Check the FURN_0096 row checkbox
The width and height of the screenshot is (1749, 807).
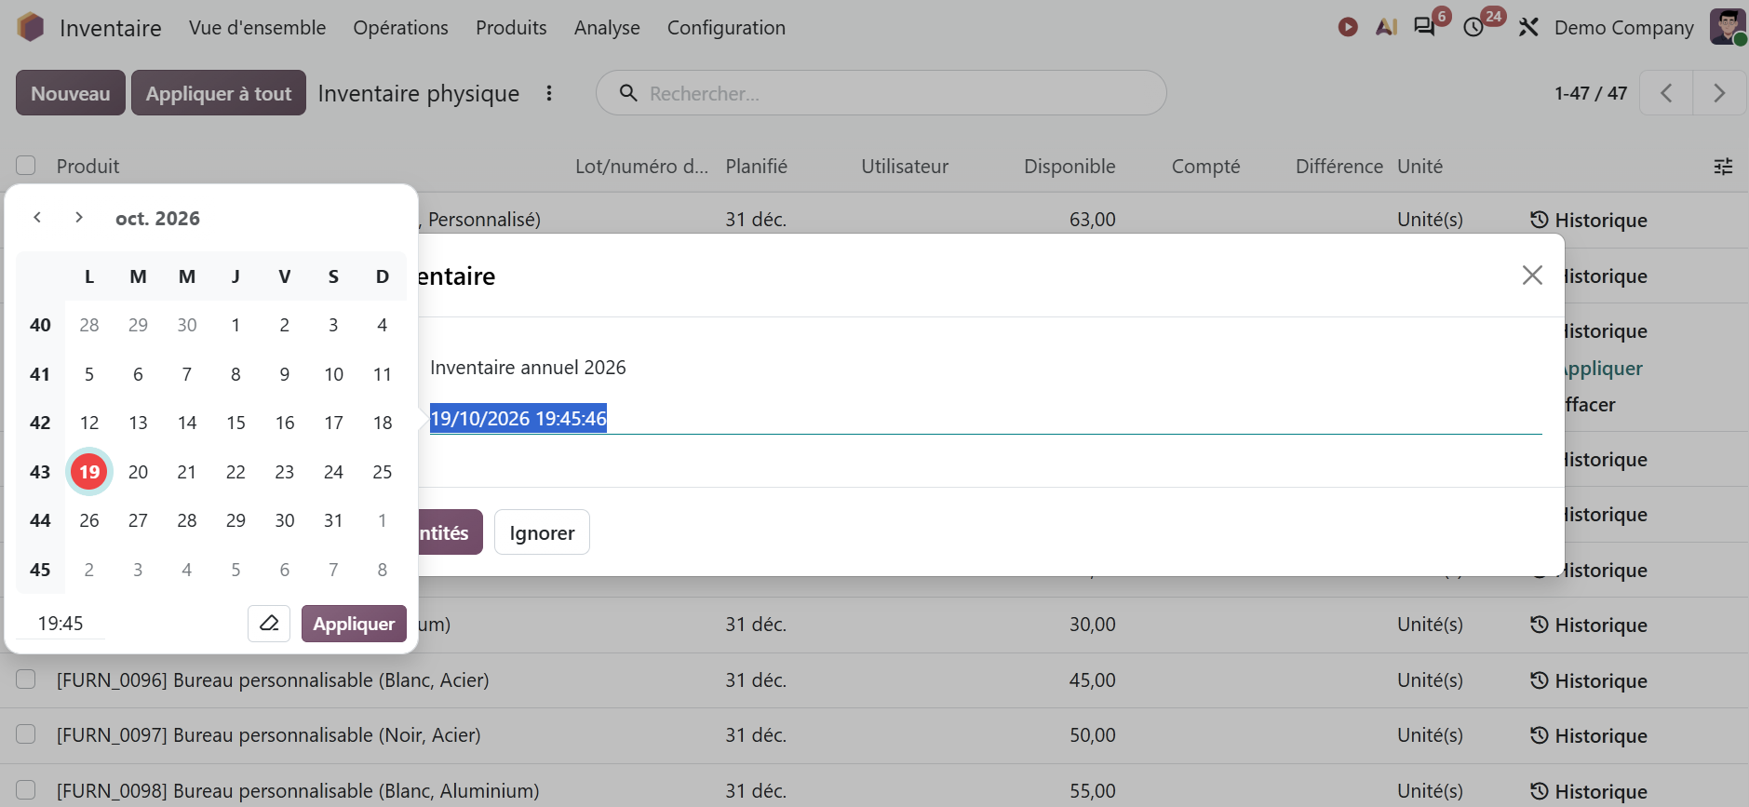pos(26,679)
